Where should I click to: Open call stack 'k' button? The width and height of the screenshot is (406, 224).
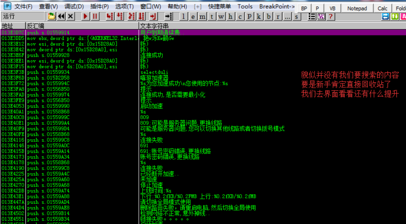pyautogui.click(x=258, y=16)
